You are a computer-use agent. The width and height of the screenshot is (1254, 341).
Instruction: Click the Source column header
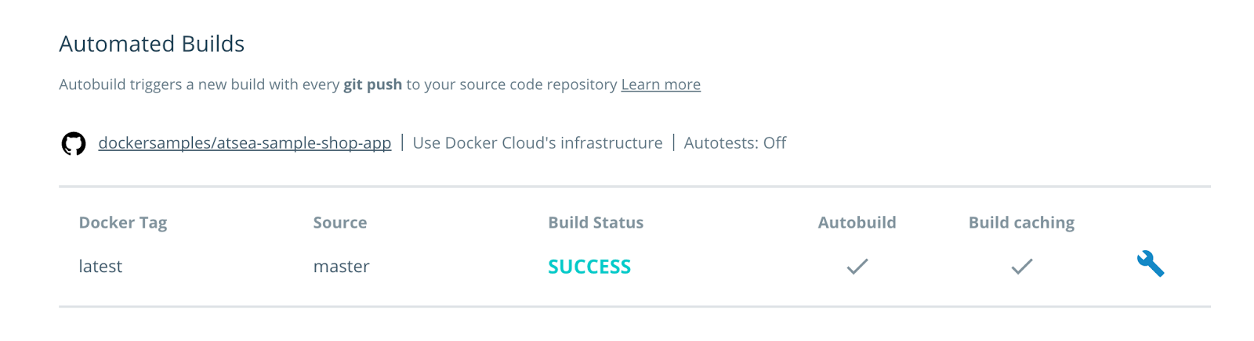pyautogui.click(x=340, y=223)
